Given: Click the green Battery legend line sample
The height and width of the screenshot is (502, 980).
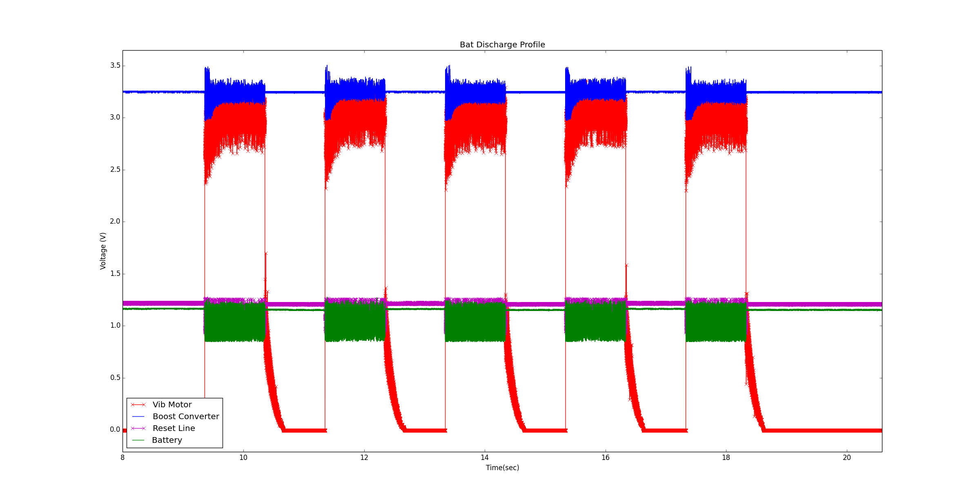Looking at the screenshot, I should 138,440.
